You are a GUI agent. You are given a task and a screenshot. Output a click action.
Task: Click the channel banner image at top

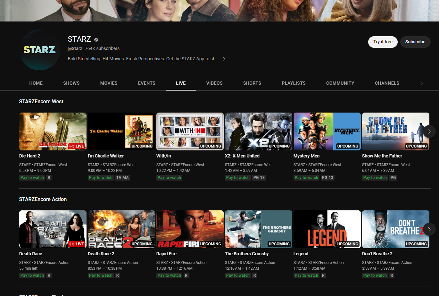pyautogui.click(x=219, y=11)
